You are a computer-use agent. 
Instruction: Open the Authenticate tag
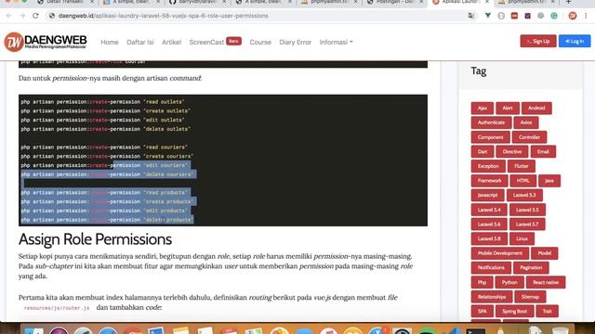492,122
